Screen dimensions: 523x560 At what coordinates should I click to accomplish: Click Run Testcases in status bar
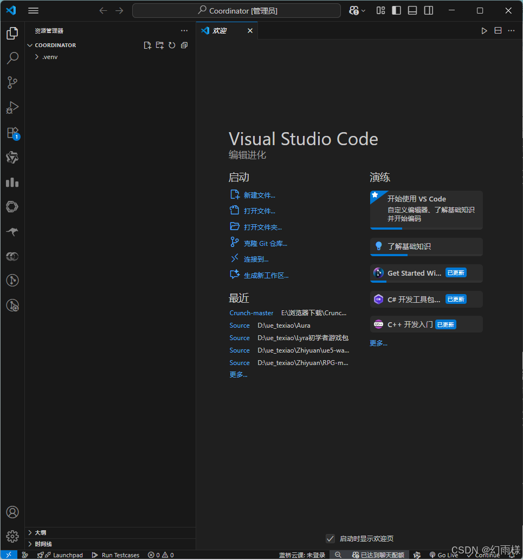pos(115,555)
